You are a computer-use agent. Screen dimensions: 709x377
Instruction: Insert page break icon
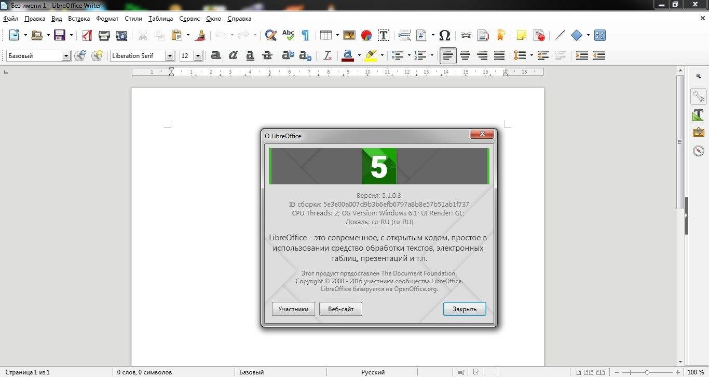[x=405, y=35]
